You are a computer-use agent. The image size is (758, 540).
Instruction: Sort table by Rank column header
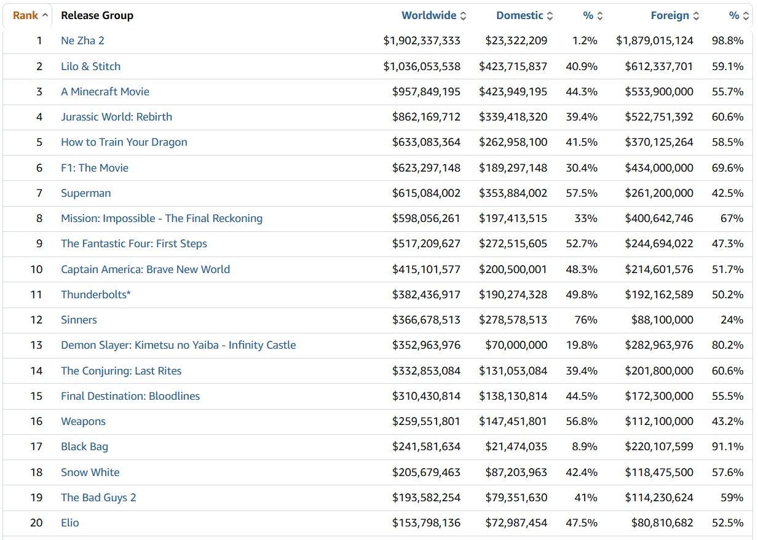point(30,15)
